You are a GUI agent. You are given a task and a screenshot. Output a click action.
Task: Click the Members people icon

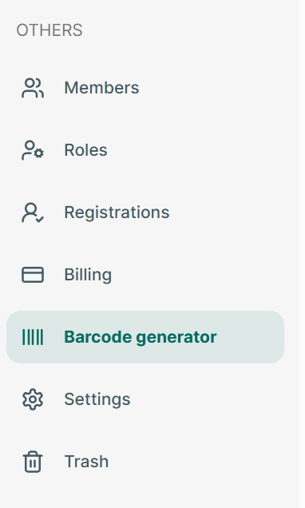coord(33,88)
